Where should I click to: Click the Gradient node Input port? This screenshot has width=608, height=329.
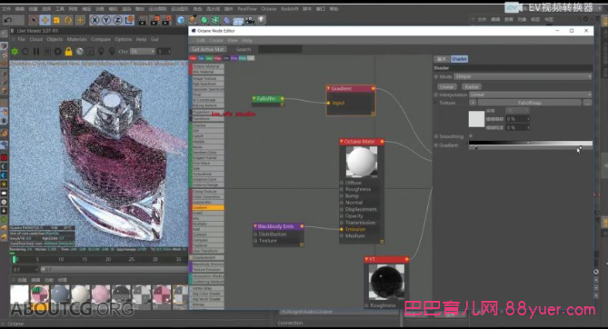click(328, 103)
